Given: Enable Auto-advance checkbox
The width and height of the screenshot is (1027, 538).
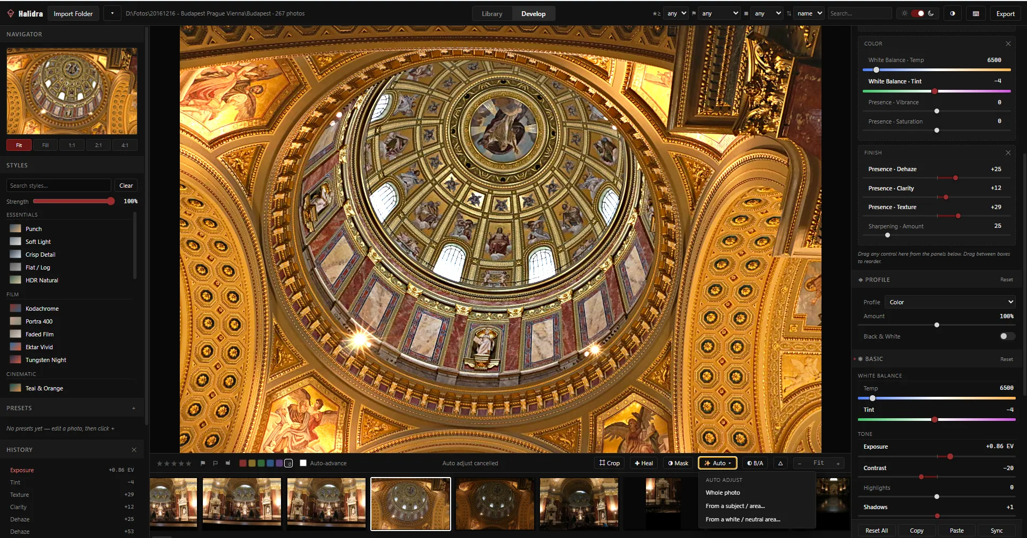Looking at the screenshot, I should 303,463.
